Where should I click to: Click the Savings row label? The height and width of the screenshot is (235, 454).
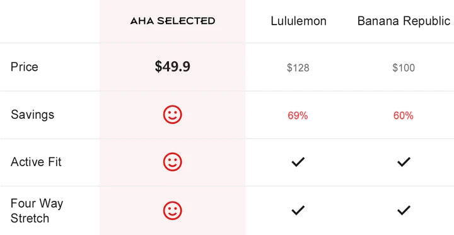point(32,115)
